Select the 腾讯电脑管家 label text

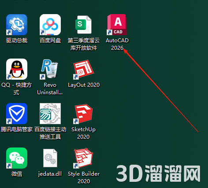[x=17, y=129]
